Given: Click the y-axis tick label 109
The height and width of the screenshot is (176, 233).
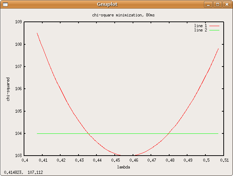Looking at the screenshot, I should (x=18, y=22).
